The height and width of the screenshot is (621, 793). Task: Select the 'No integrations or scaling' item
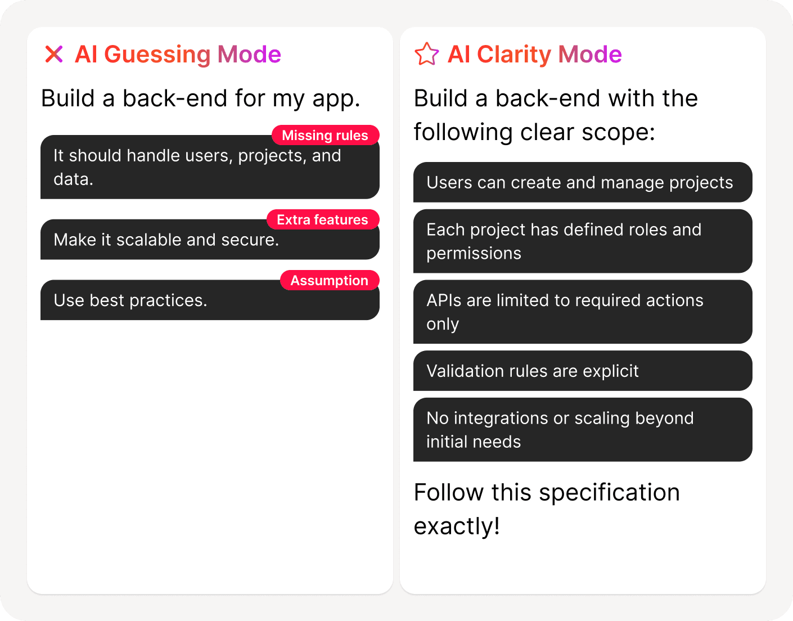[x=580, y=430]
